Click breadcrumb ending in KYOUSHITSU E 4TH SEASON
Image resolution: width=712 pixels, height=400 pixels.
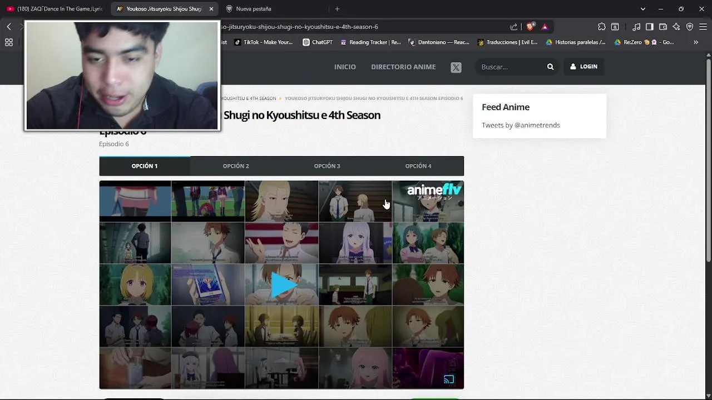248,98
